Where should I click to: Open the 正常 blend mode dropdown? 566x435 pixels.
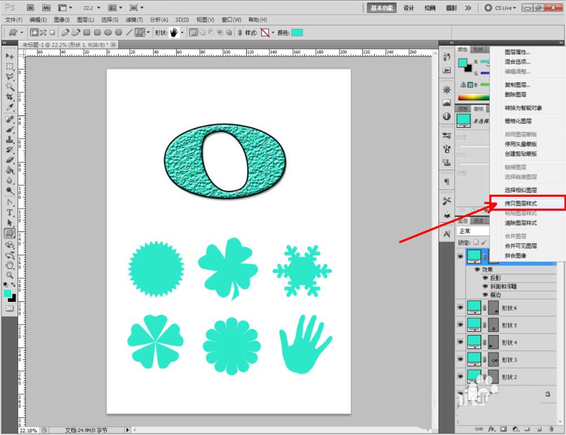[473, 231]
